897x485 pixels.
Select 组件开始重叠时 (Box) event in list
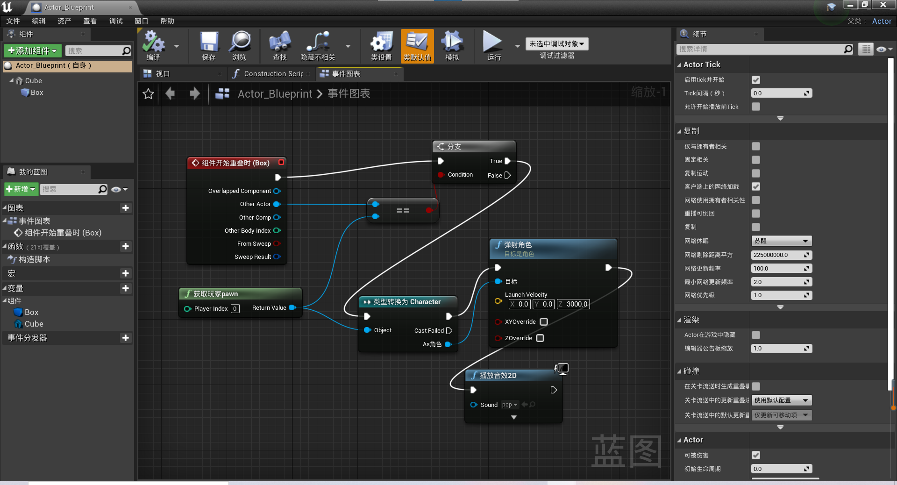click(x=63, y=233)
